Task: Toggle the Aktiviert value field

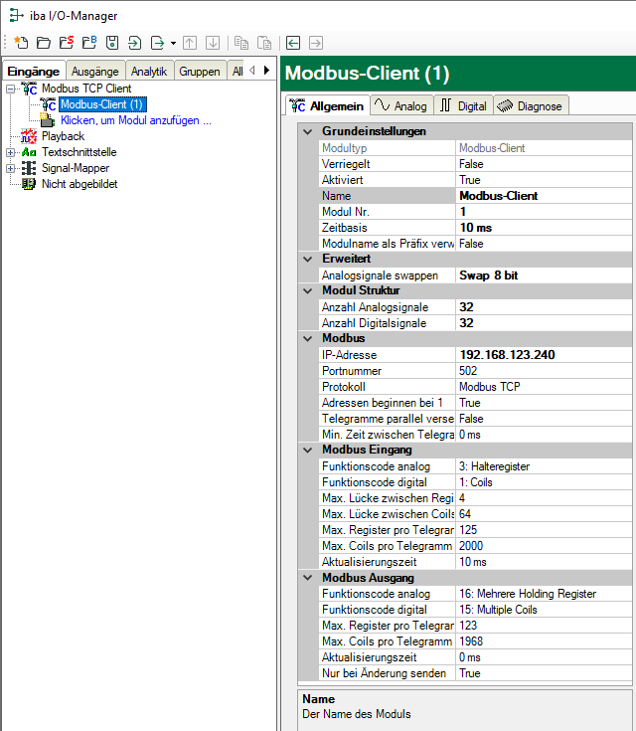Action: (x=543, y=180)
